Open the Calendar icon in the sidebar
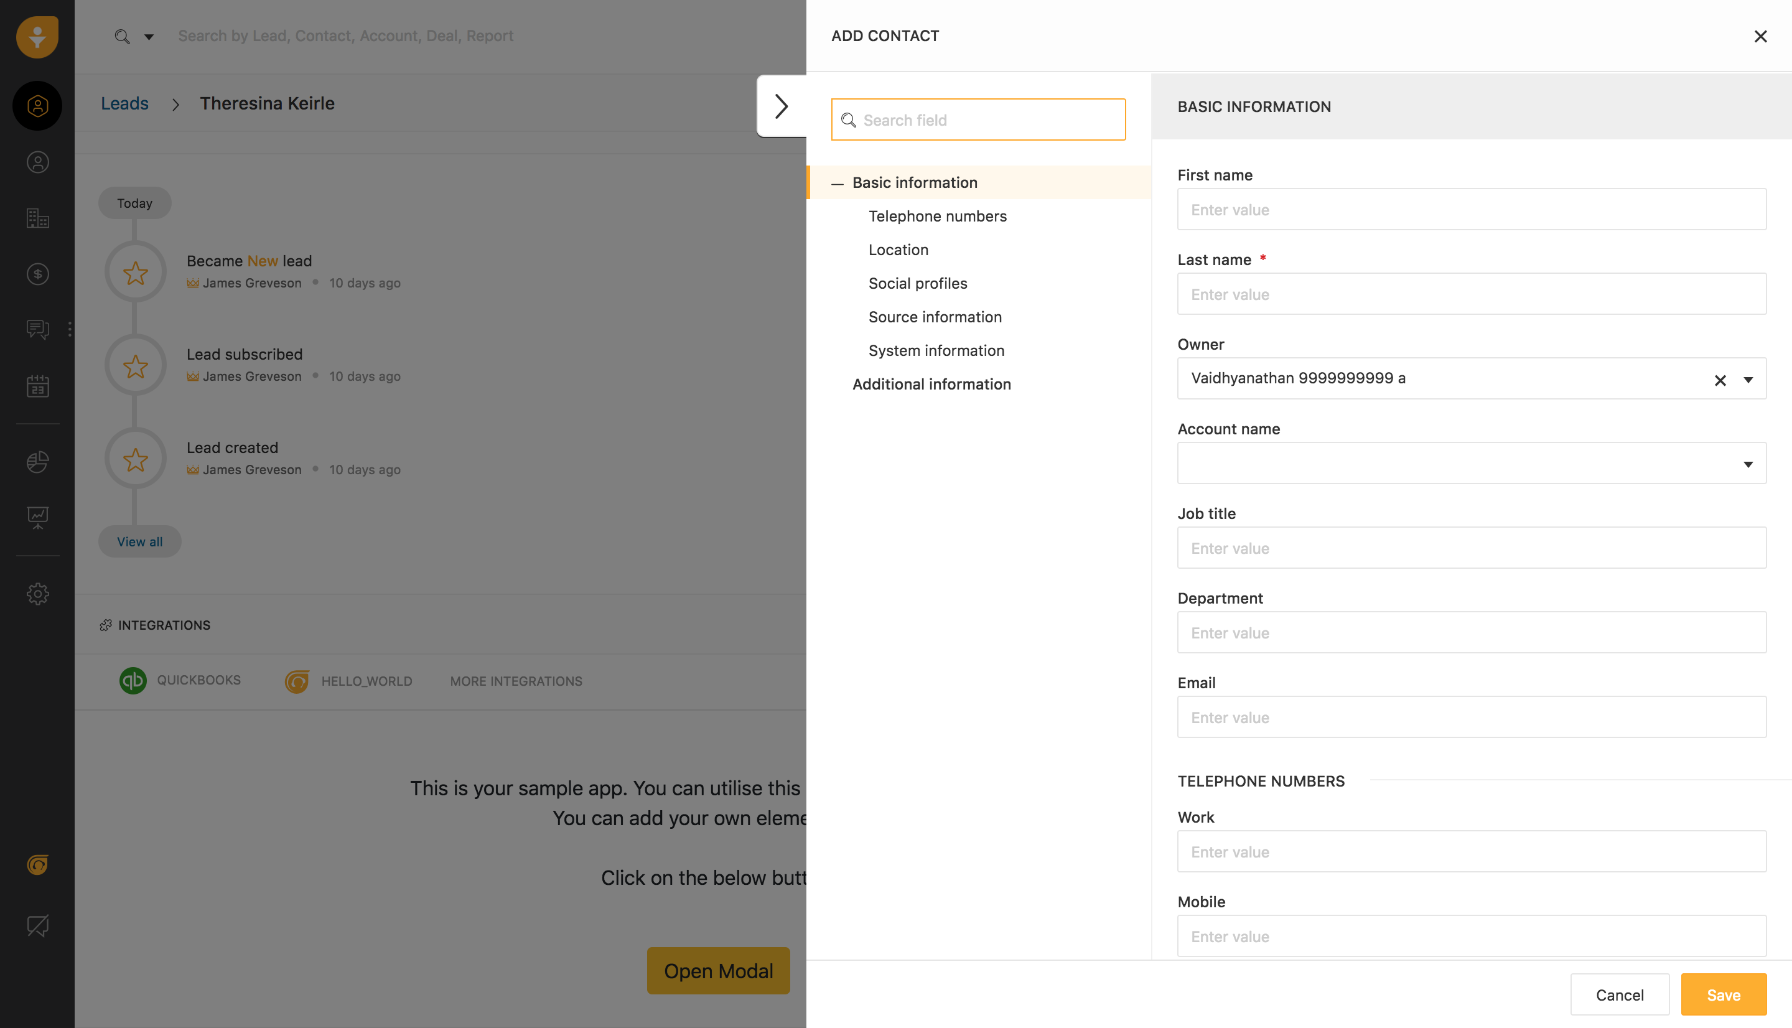 pos(37,386)
